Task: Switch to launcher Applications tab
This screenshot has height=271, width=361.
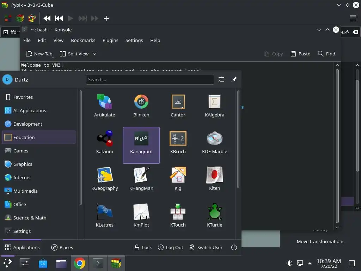Action: coord(22,247)
